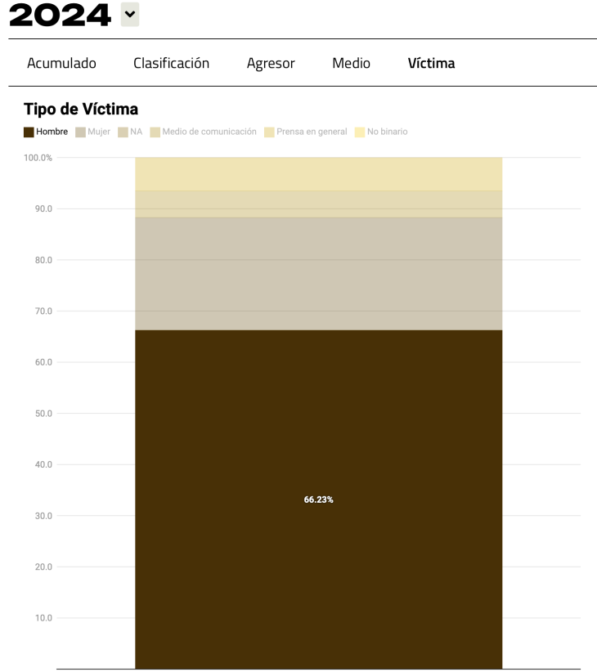The height and width of the screenshot is (672, 597).
Task: Toggle the Hombre legend label
Action: pos(52,132)
